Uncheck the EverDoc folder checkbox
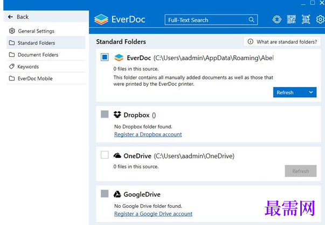Screen dimensions: 325x225 pyautogui.click(x=105, y=57)
